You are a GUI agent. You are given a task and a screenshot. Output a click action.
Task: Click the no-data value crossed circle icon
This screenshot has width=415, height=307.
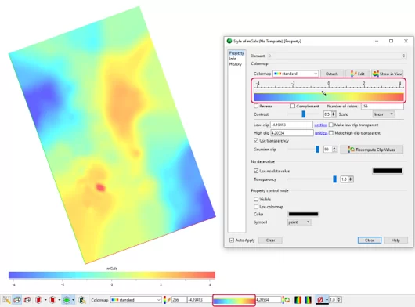click(x=320, y=300)
